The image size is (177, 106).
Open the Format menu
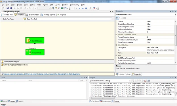[45, 5]
